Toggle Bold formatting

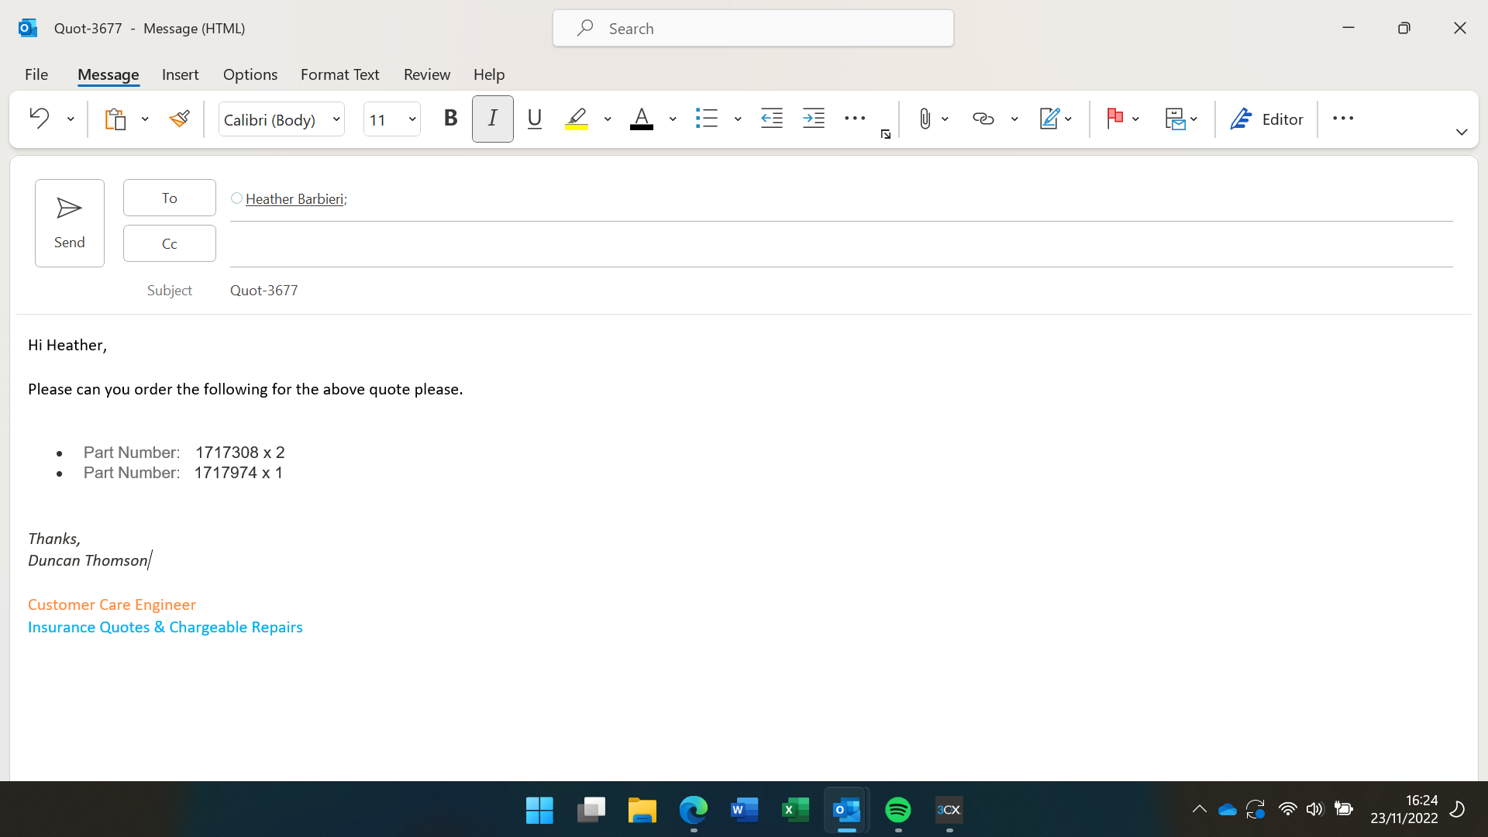pyautogui.click(x=450, y=119)
